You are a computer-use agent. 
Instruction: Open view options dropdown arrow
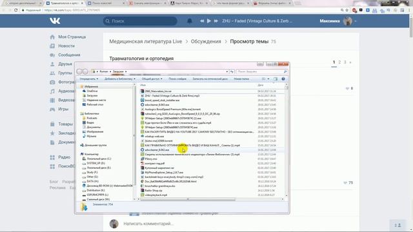268,79
